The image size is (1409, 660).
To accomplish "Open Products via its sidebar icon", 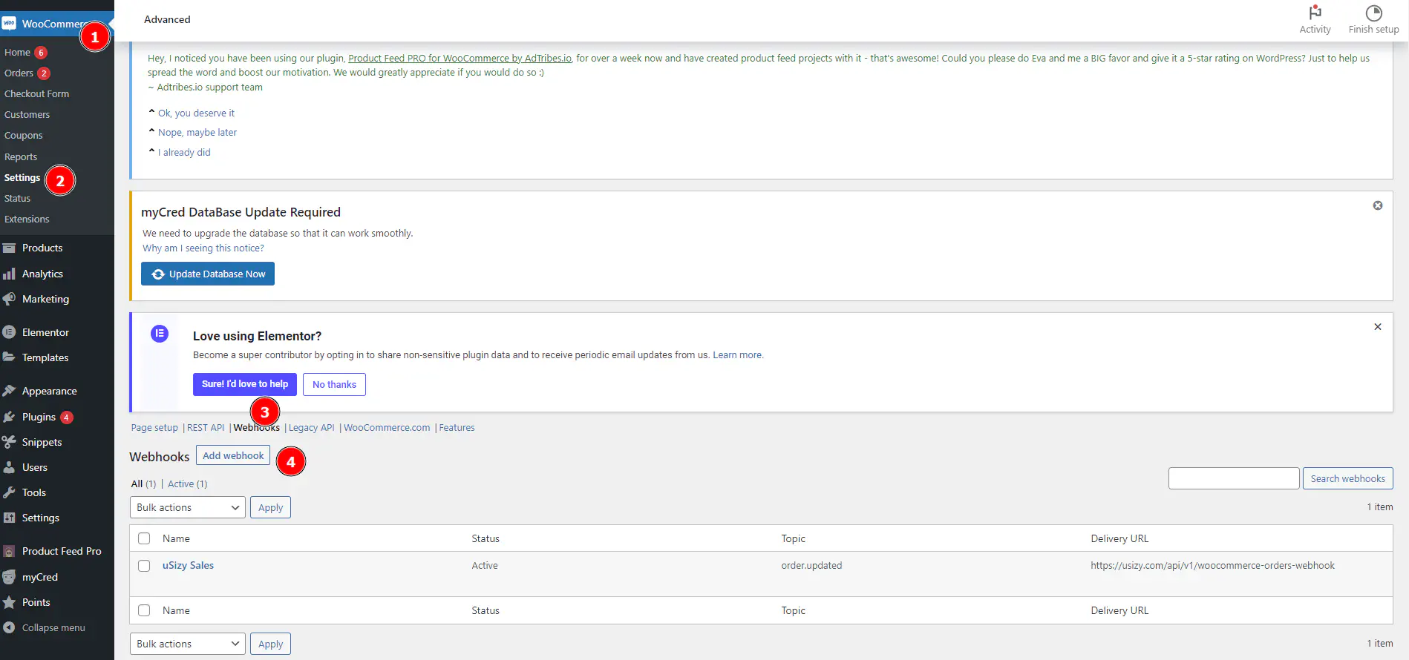I will (10, 248).
